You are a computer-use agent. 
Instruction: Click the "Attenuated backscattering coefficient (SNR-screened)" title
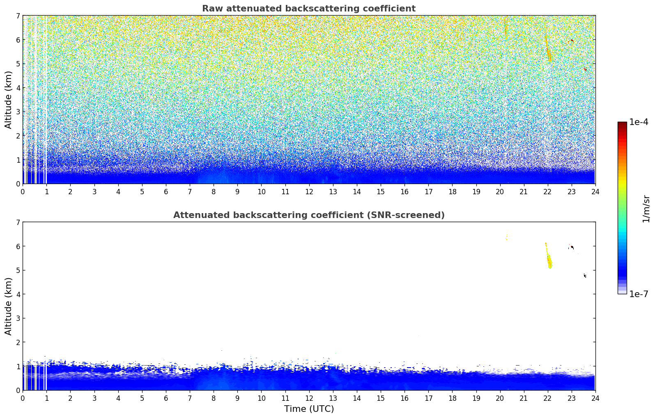point(308,215)
